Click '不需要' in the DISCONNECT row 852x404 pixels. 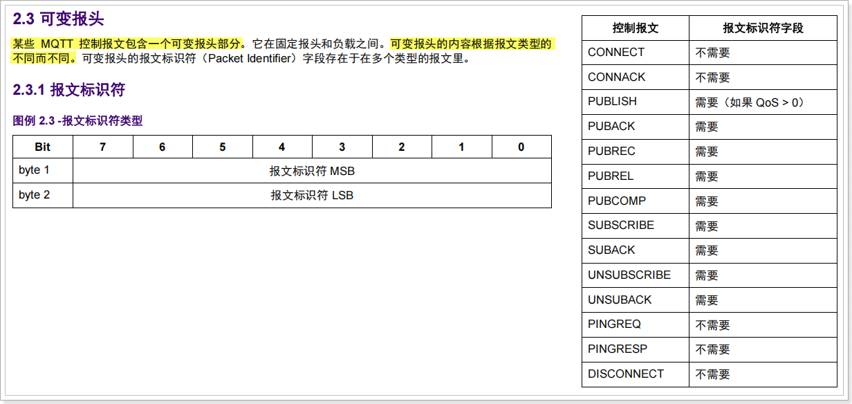pos(712,375)
